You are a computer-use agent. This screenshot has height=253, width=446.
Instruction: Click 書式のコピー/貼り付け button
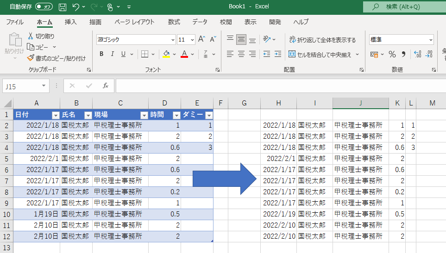56,58
